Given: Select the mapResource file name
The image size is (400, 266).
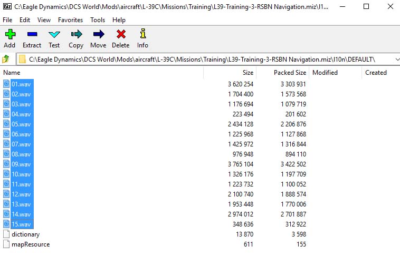Looking at the screenshot, I should 31,244.
